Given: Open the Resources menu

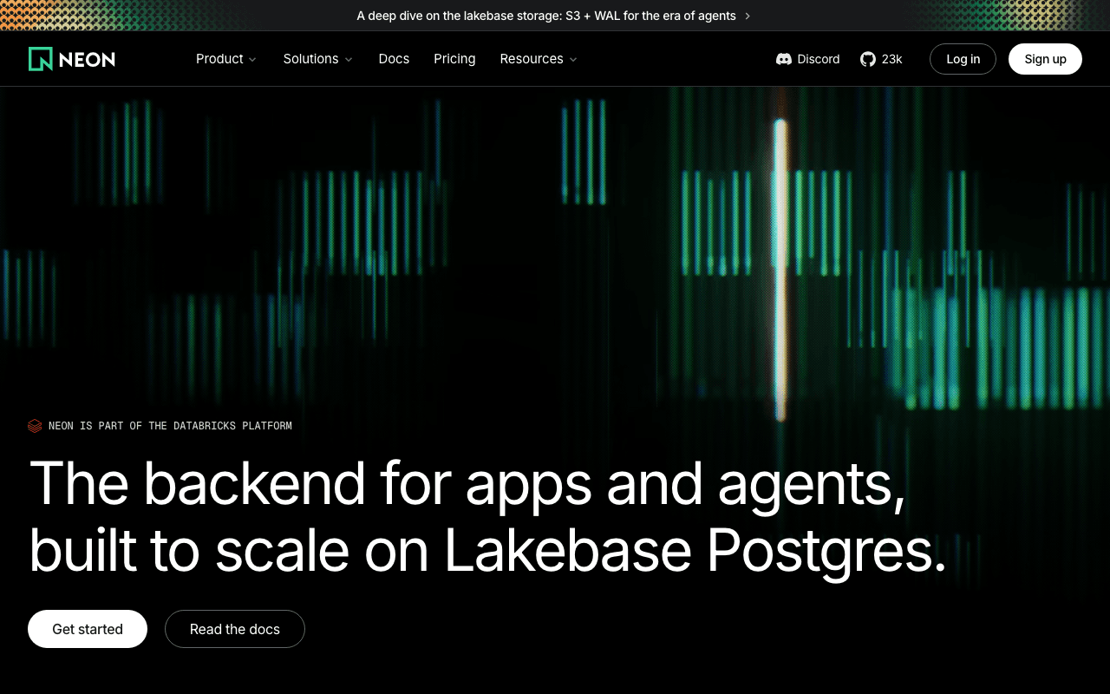Looking at the screenshot, I should pyautogui.click(x=539, y=59).
